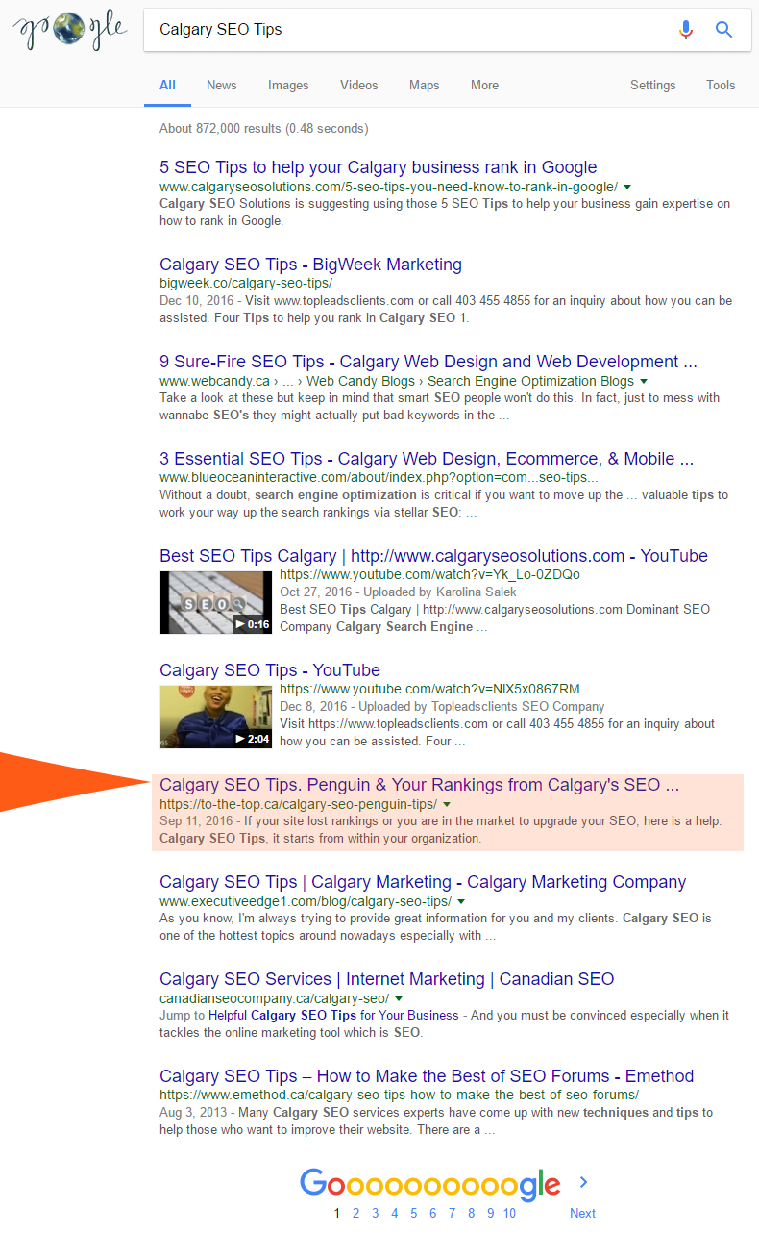The height and width of the screenshot is (1235, 759).
Task: Click the bigweek.co/calgary-seo-tips/ URL text
Action: (246, 284)
